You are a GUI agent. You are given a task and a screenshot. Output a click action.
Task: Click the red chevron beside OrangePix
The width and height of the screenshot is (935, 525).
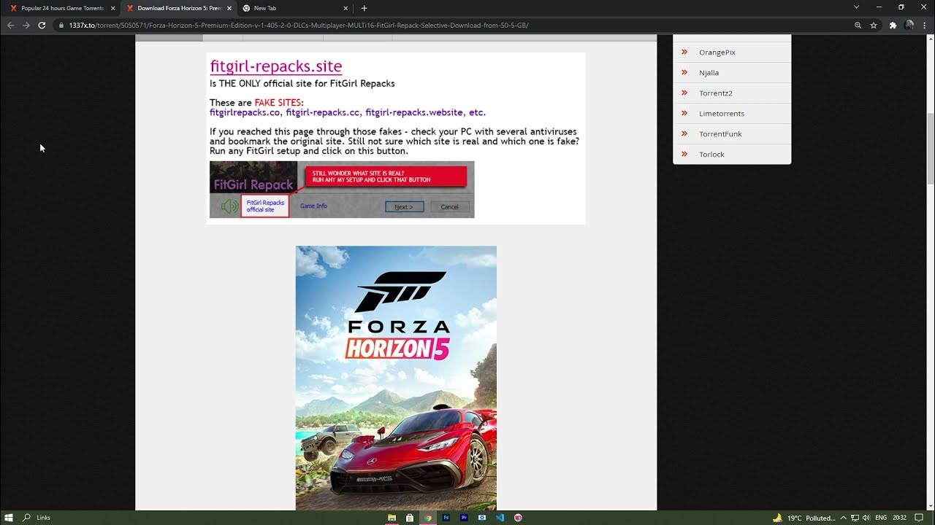coord(684,52)
